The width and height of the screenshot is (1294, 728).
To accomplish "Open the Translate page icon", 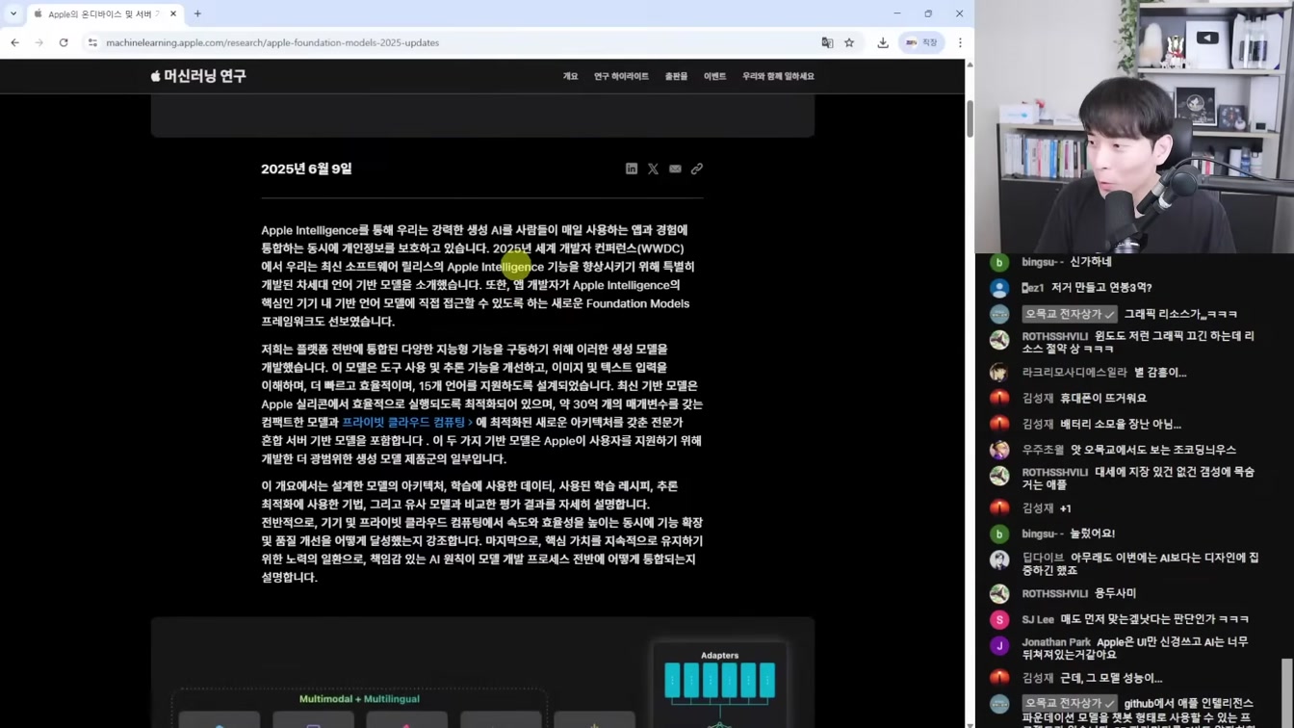I will (827, 42).
